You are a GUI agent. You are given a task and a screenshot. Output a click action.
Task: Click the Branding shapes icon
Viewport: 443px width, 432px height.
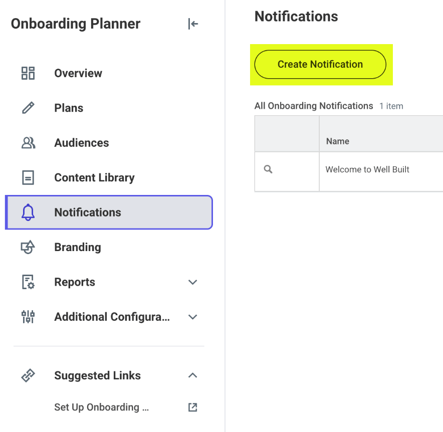point(28,247)
